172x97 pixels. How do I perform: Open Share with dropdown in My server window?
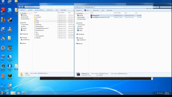50,10
